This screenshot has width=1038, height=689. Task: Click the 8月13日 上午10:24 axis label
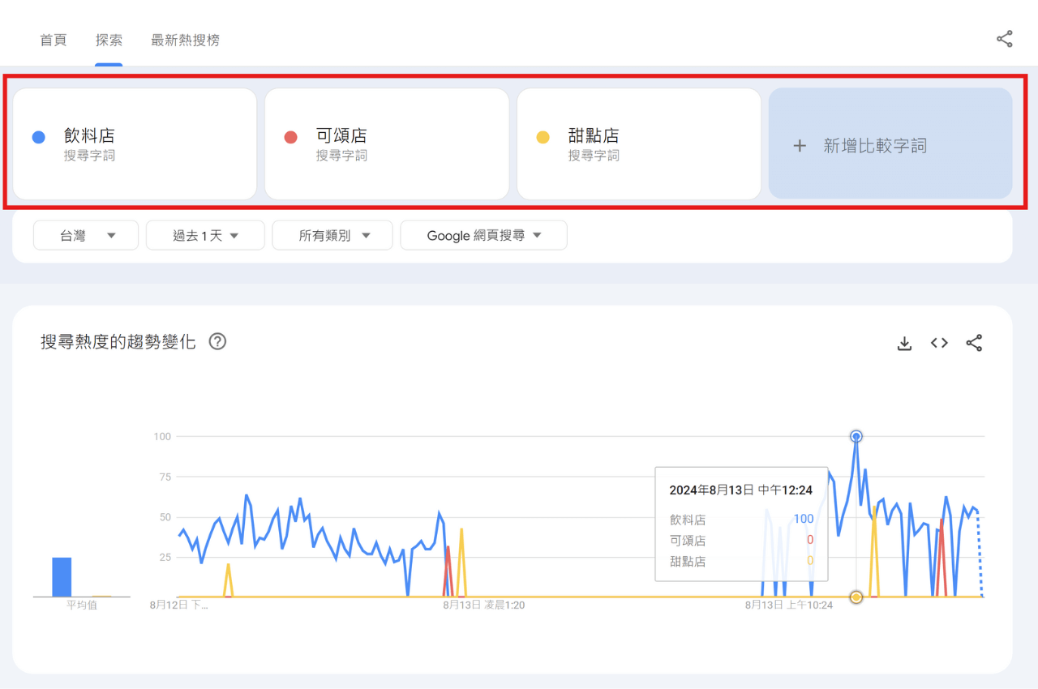[x=789, y=605]
